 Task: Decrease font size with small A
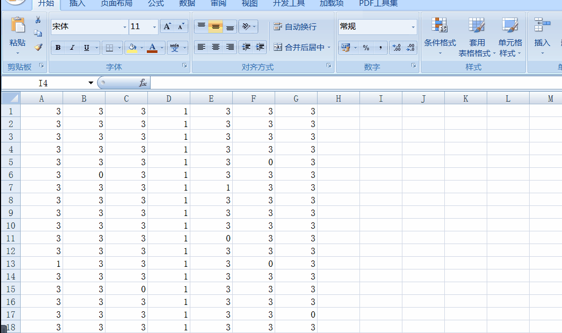pos(181,26)
